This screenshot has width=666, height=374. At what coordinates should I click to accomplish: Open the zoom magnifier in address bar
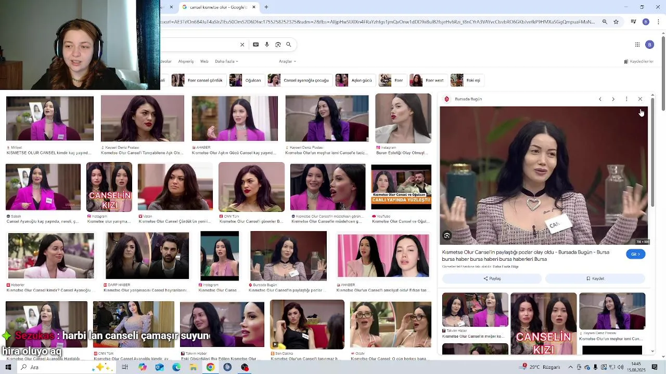tap(605, 22)
